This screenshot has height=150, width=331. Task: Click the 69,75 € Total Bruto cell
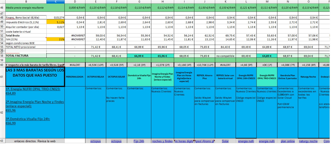225,36
